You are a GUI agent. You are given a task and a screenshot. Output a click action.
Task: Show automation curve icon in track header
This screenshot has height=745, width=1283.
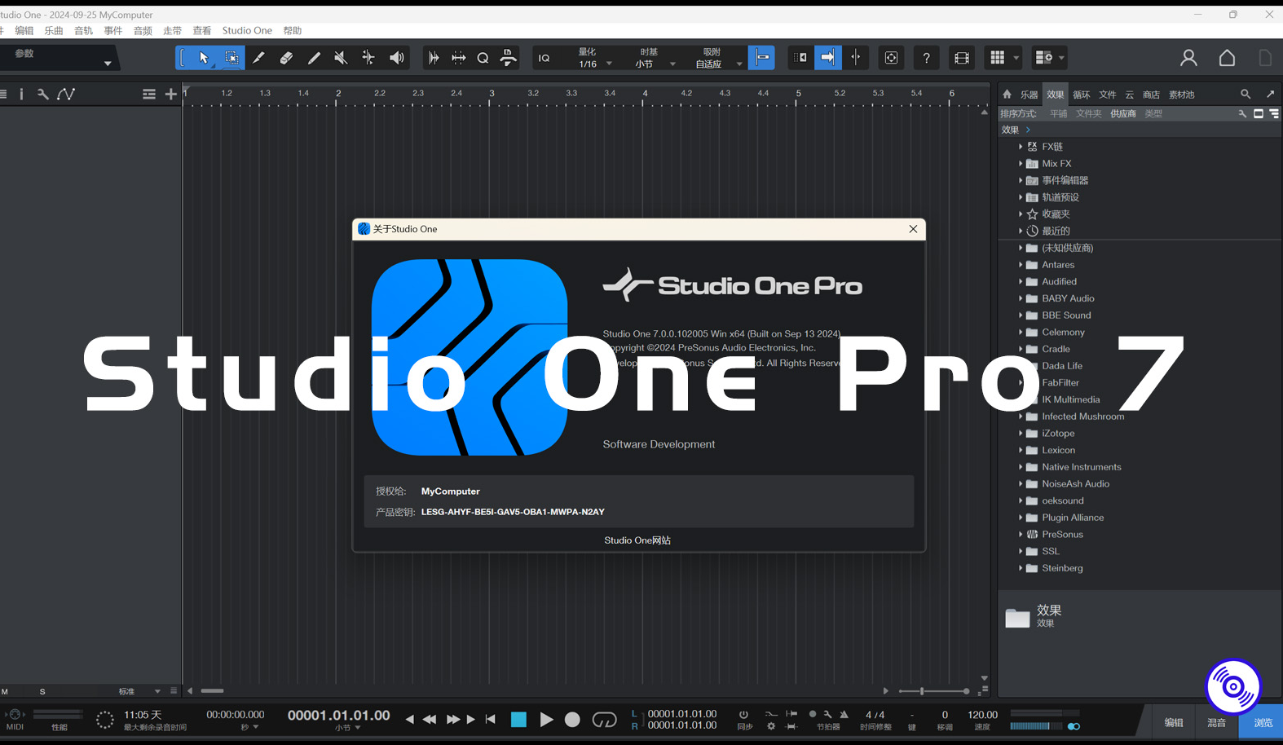(x=66, y=95)
